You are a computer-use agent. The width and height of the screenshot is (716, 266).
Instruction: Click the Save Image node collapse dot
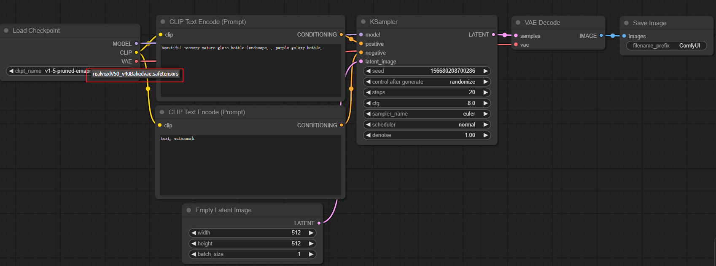[x=626, y=23]
